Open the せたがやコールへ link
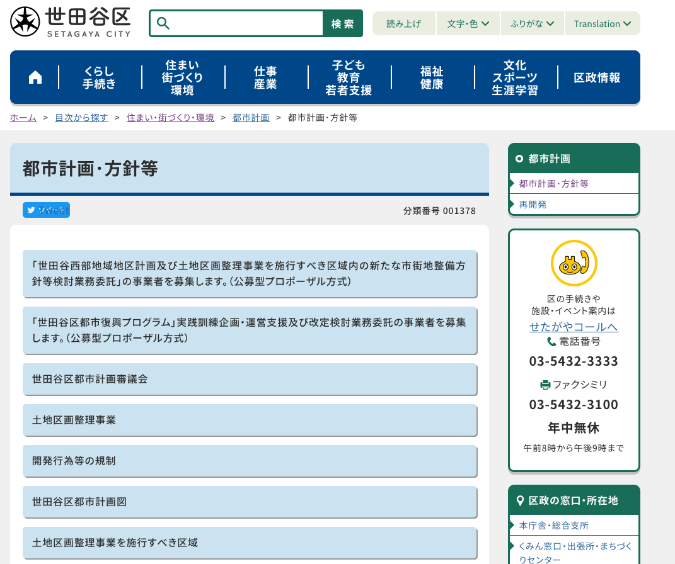 pos(574,327)
